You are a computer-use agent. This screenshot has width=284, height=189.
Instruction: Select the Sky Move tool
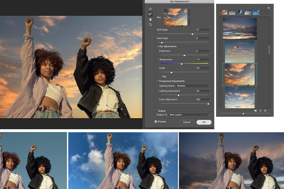coord(150,9)
